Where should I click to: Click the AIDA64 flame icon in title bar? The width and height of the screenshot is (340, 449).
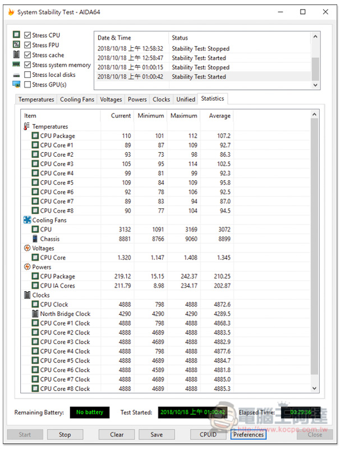pos(11,12)
